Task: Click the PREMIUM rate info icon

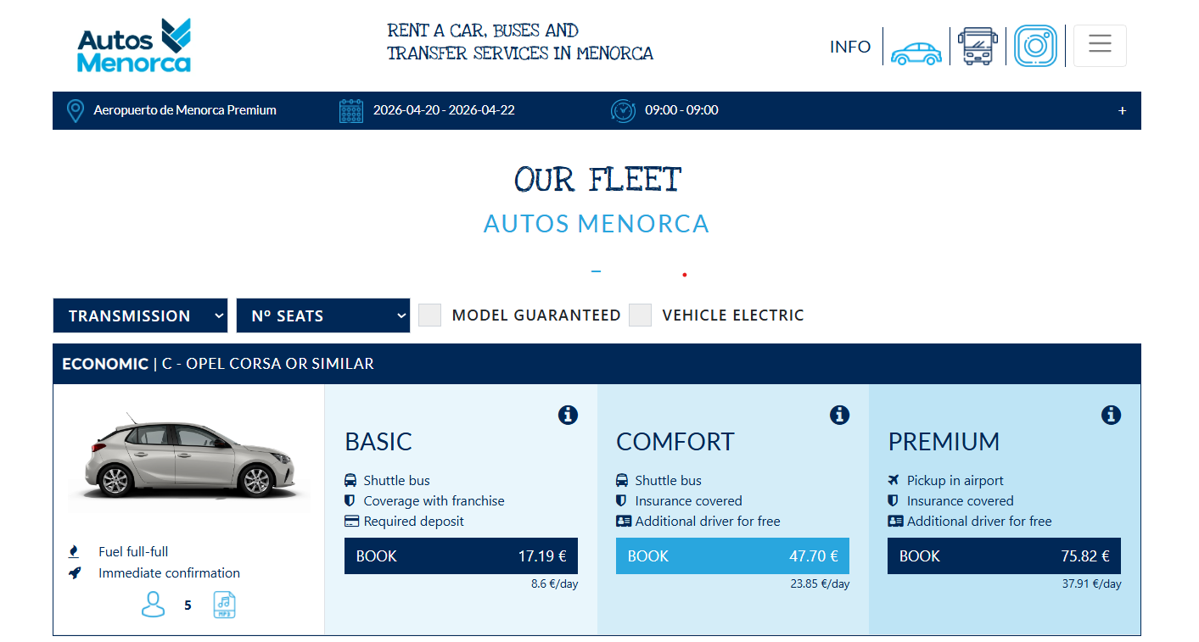Action: 1111,416
